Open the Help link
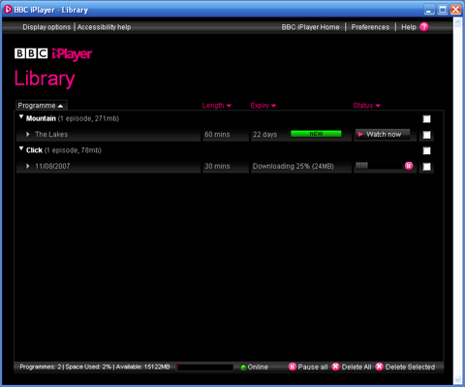 pos(409,27)
